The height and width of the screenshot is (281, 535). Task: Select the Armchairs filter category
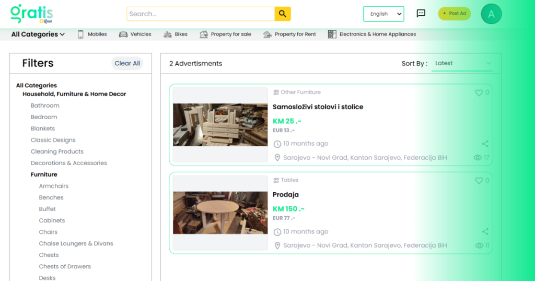[x=54, y=186]
